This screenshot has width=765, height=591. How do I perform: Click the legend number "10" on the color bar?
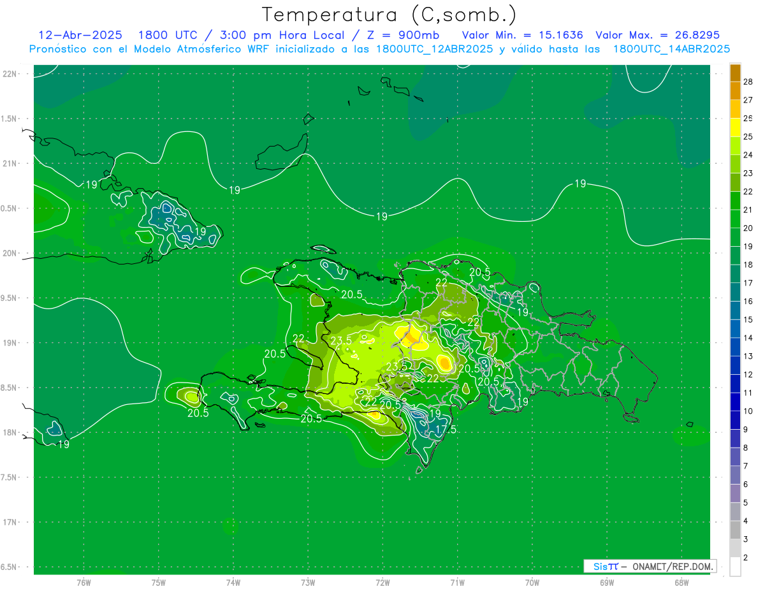748,411
